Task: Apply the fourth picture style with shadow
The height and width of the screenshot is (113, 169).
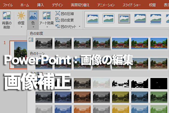Action: pos(140,19)
